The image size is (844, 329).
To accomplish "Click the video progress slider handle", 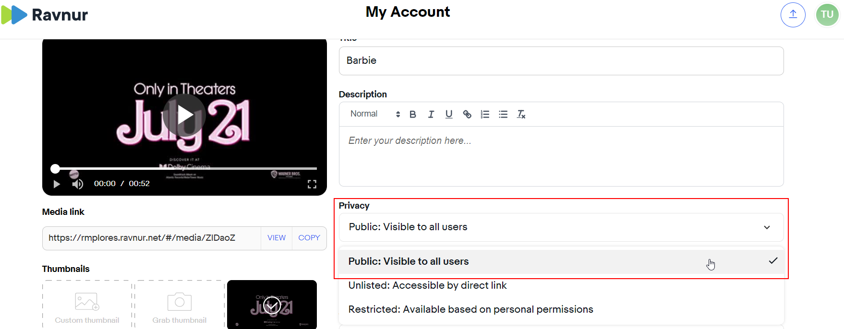I will [x=55, y=168].
